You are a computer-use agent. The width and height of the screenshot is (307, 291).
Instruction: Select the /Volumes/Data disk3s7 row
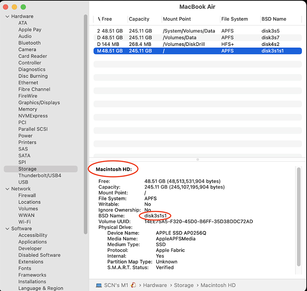coord(198,38)
